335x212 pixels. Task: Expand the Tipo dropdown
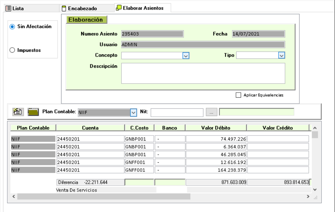coord(282,55)
